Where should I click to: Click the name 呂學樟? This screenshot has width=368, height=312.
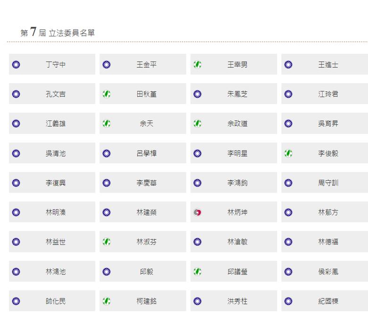[146, 153]
